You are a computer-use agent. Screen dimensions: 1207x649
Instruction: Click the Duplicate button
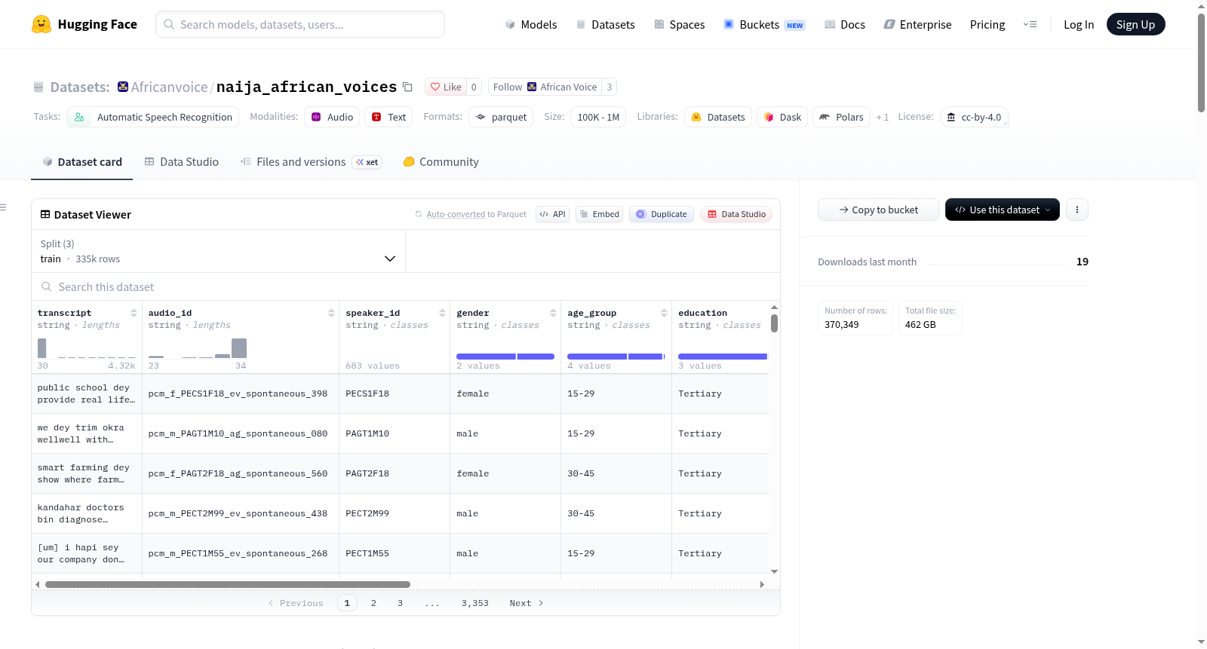(x=662, y=214)
